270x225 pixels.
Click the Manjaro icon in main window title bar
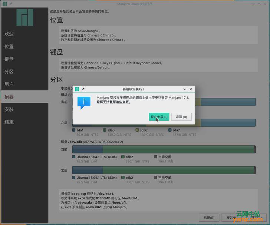5,4
